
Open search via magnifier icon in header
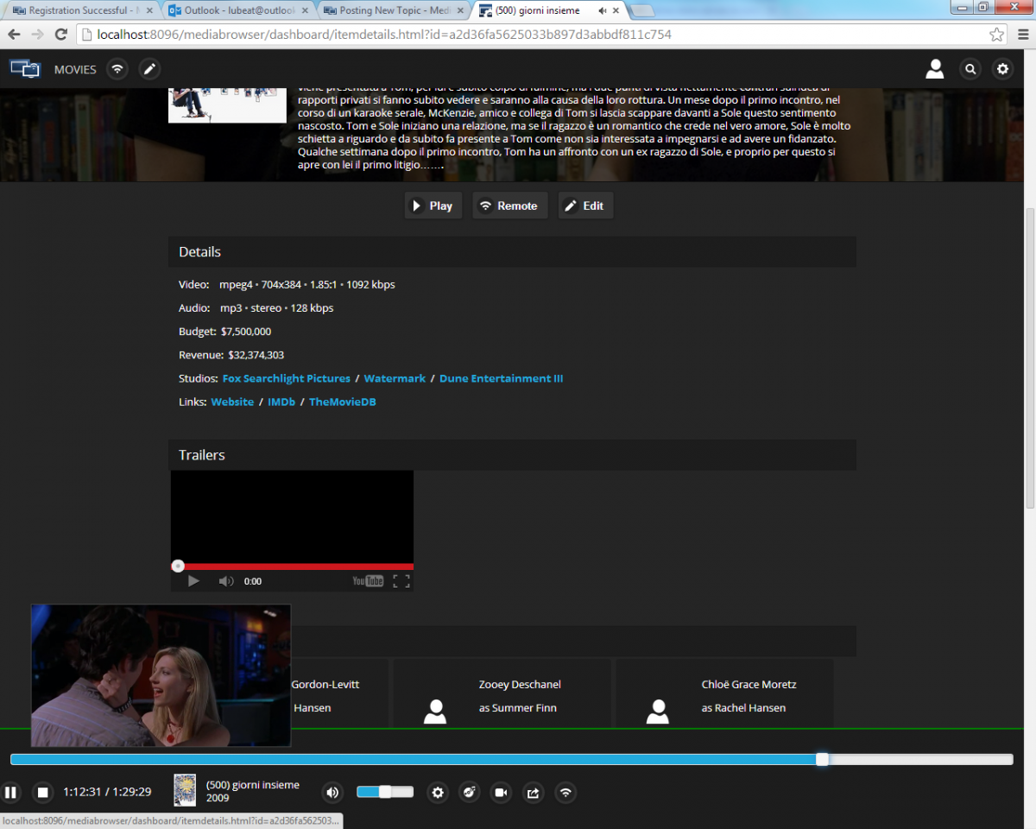[x=970, y=69]
